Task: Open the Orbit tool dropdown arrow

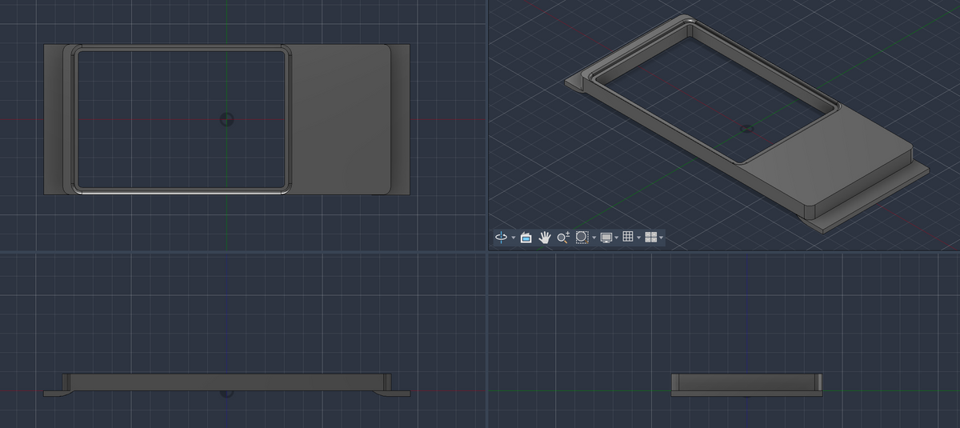Action: (x=513, y=238)
